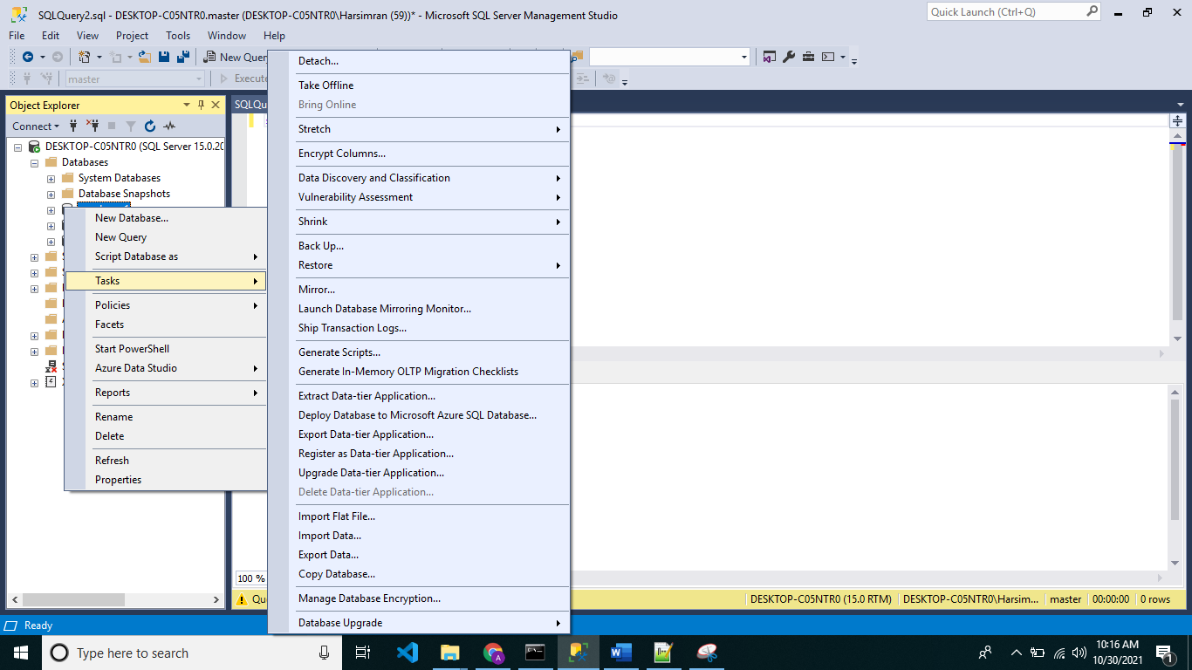Image resolution: width=1192 pixels, height=670 pixels.
Task: Click the Refresh icon in Object Explorer toolbar
Action: click(x=150, y=126)
